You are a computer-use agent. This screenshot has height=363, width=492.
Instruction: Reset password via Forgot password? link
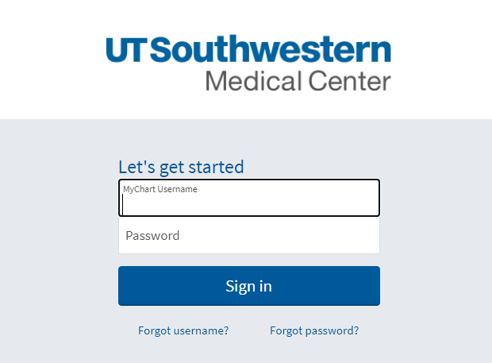[x=314, y=331]
